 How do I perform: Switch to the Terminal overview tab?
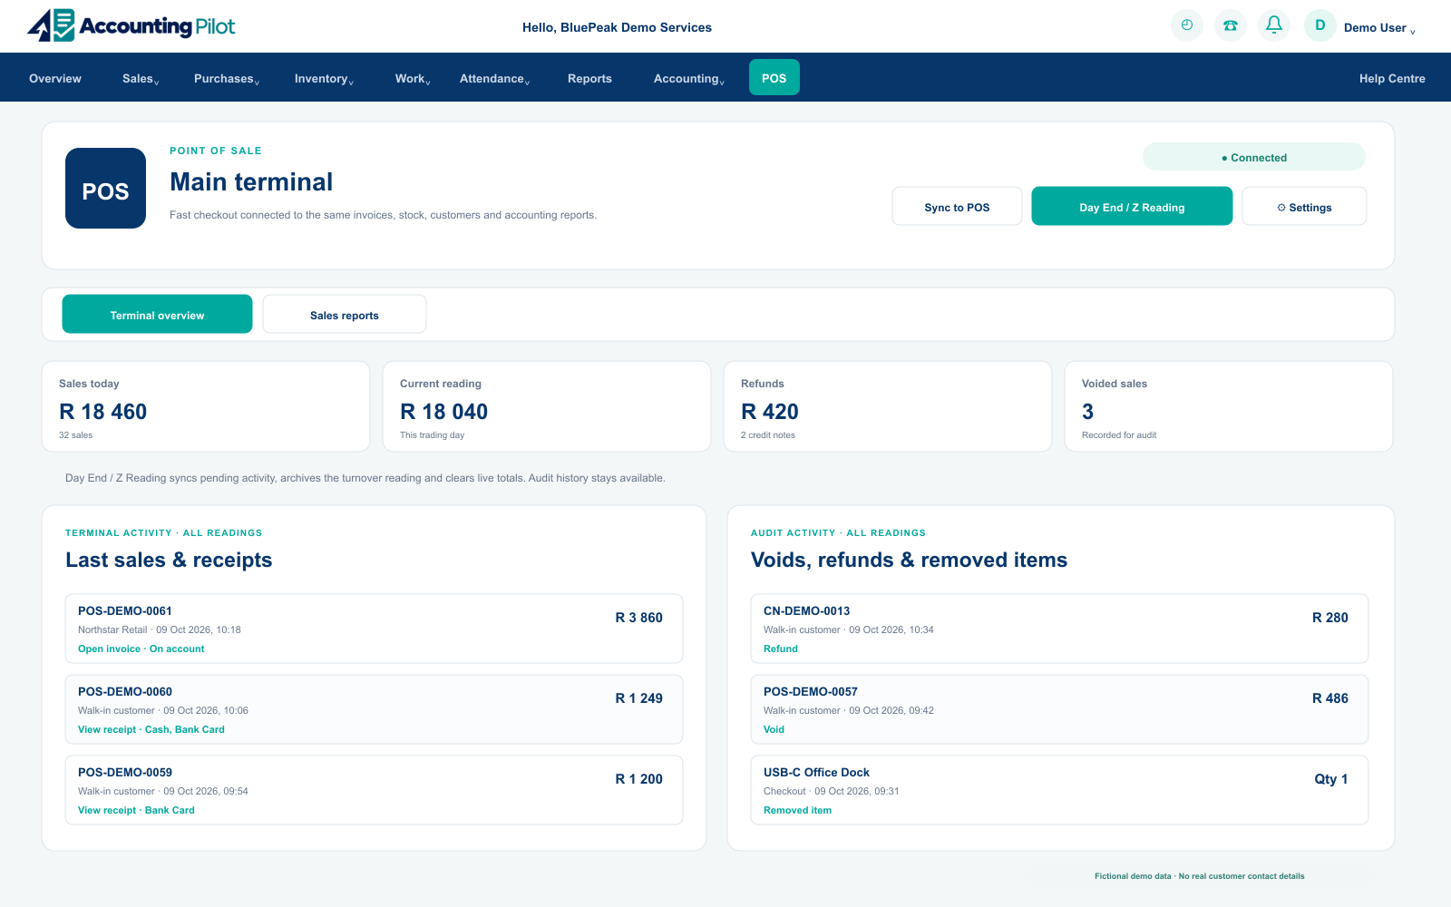pos(157,314)
